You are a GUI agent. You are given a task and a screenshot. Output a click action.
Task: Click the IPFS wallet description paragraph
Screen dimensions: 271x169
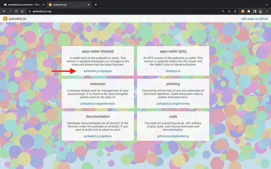coord(173,61)
